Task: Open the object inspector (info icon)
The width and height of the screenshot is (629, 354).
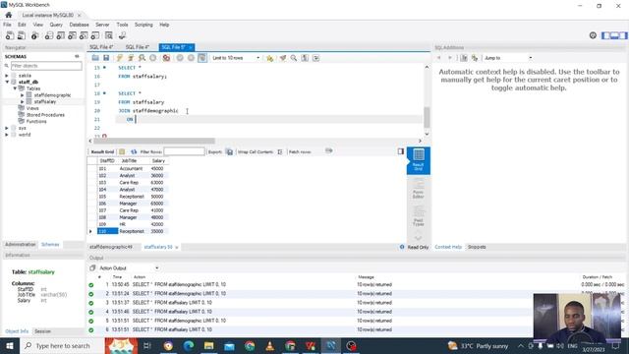Action: click(35, 35)
